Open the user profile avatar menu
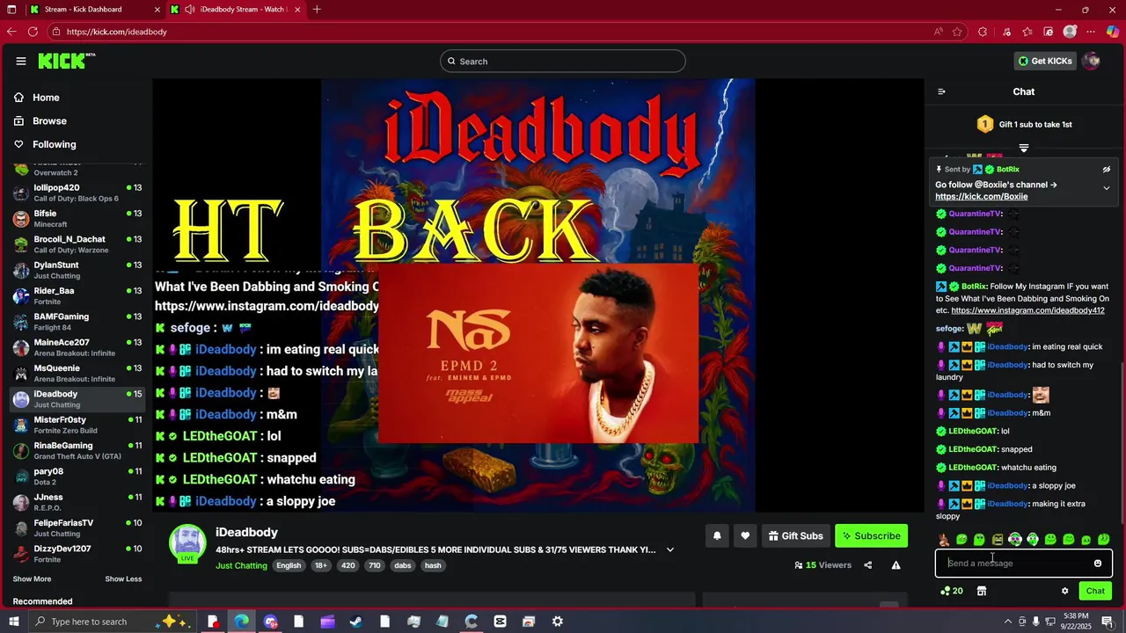The image size is (1126, 633). [1091, 61]
